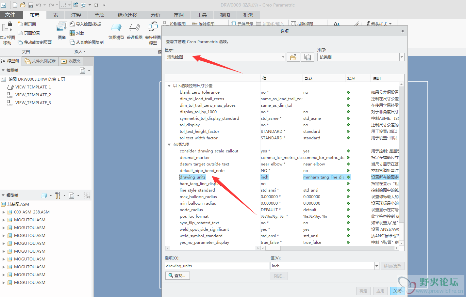
Task: Close the current window via X toolbar icon
Action: coord(96,5)
